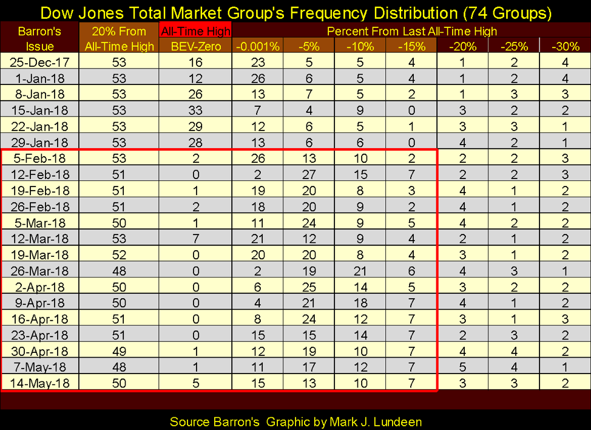Select the "22-Jan-18" date cell
Screen dimensions: 591x430
[39, 126]
